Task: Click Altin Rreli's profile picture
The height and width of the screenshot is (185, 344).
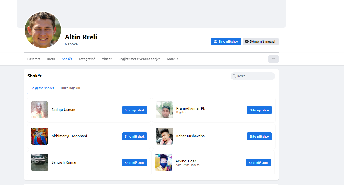Action: tap(43, 30)
